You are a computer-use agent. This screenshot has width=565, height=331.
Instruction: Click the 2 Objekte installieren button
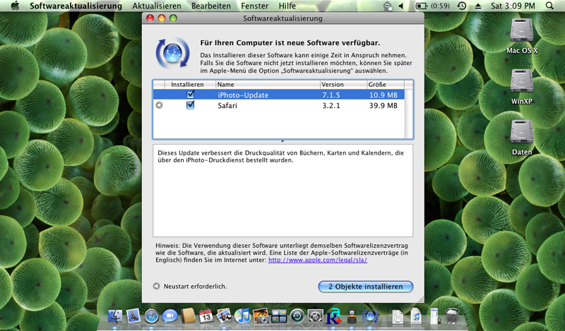[x=365, y=287]
